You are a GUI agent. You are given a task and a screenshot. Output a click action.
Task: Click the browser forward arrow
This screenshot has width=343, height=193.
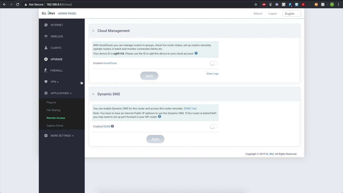coord(11,4)
